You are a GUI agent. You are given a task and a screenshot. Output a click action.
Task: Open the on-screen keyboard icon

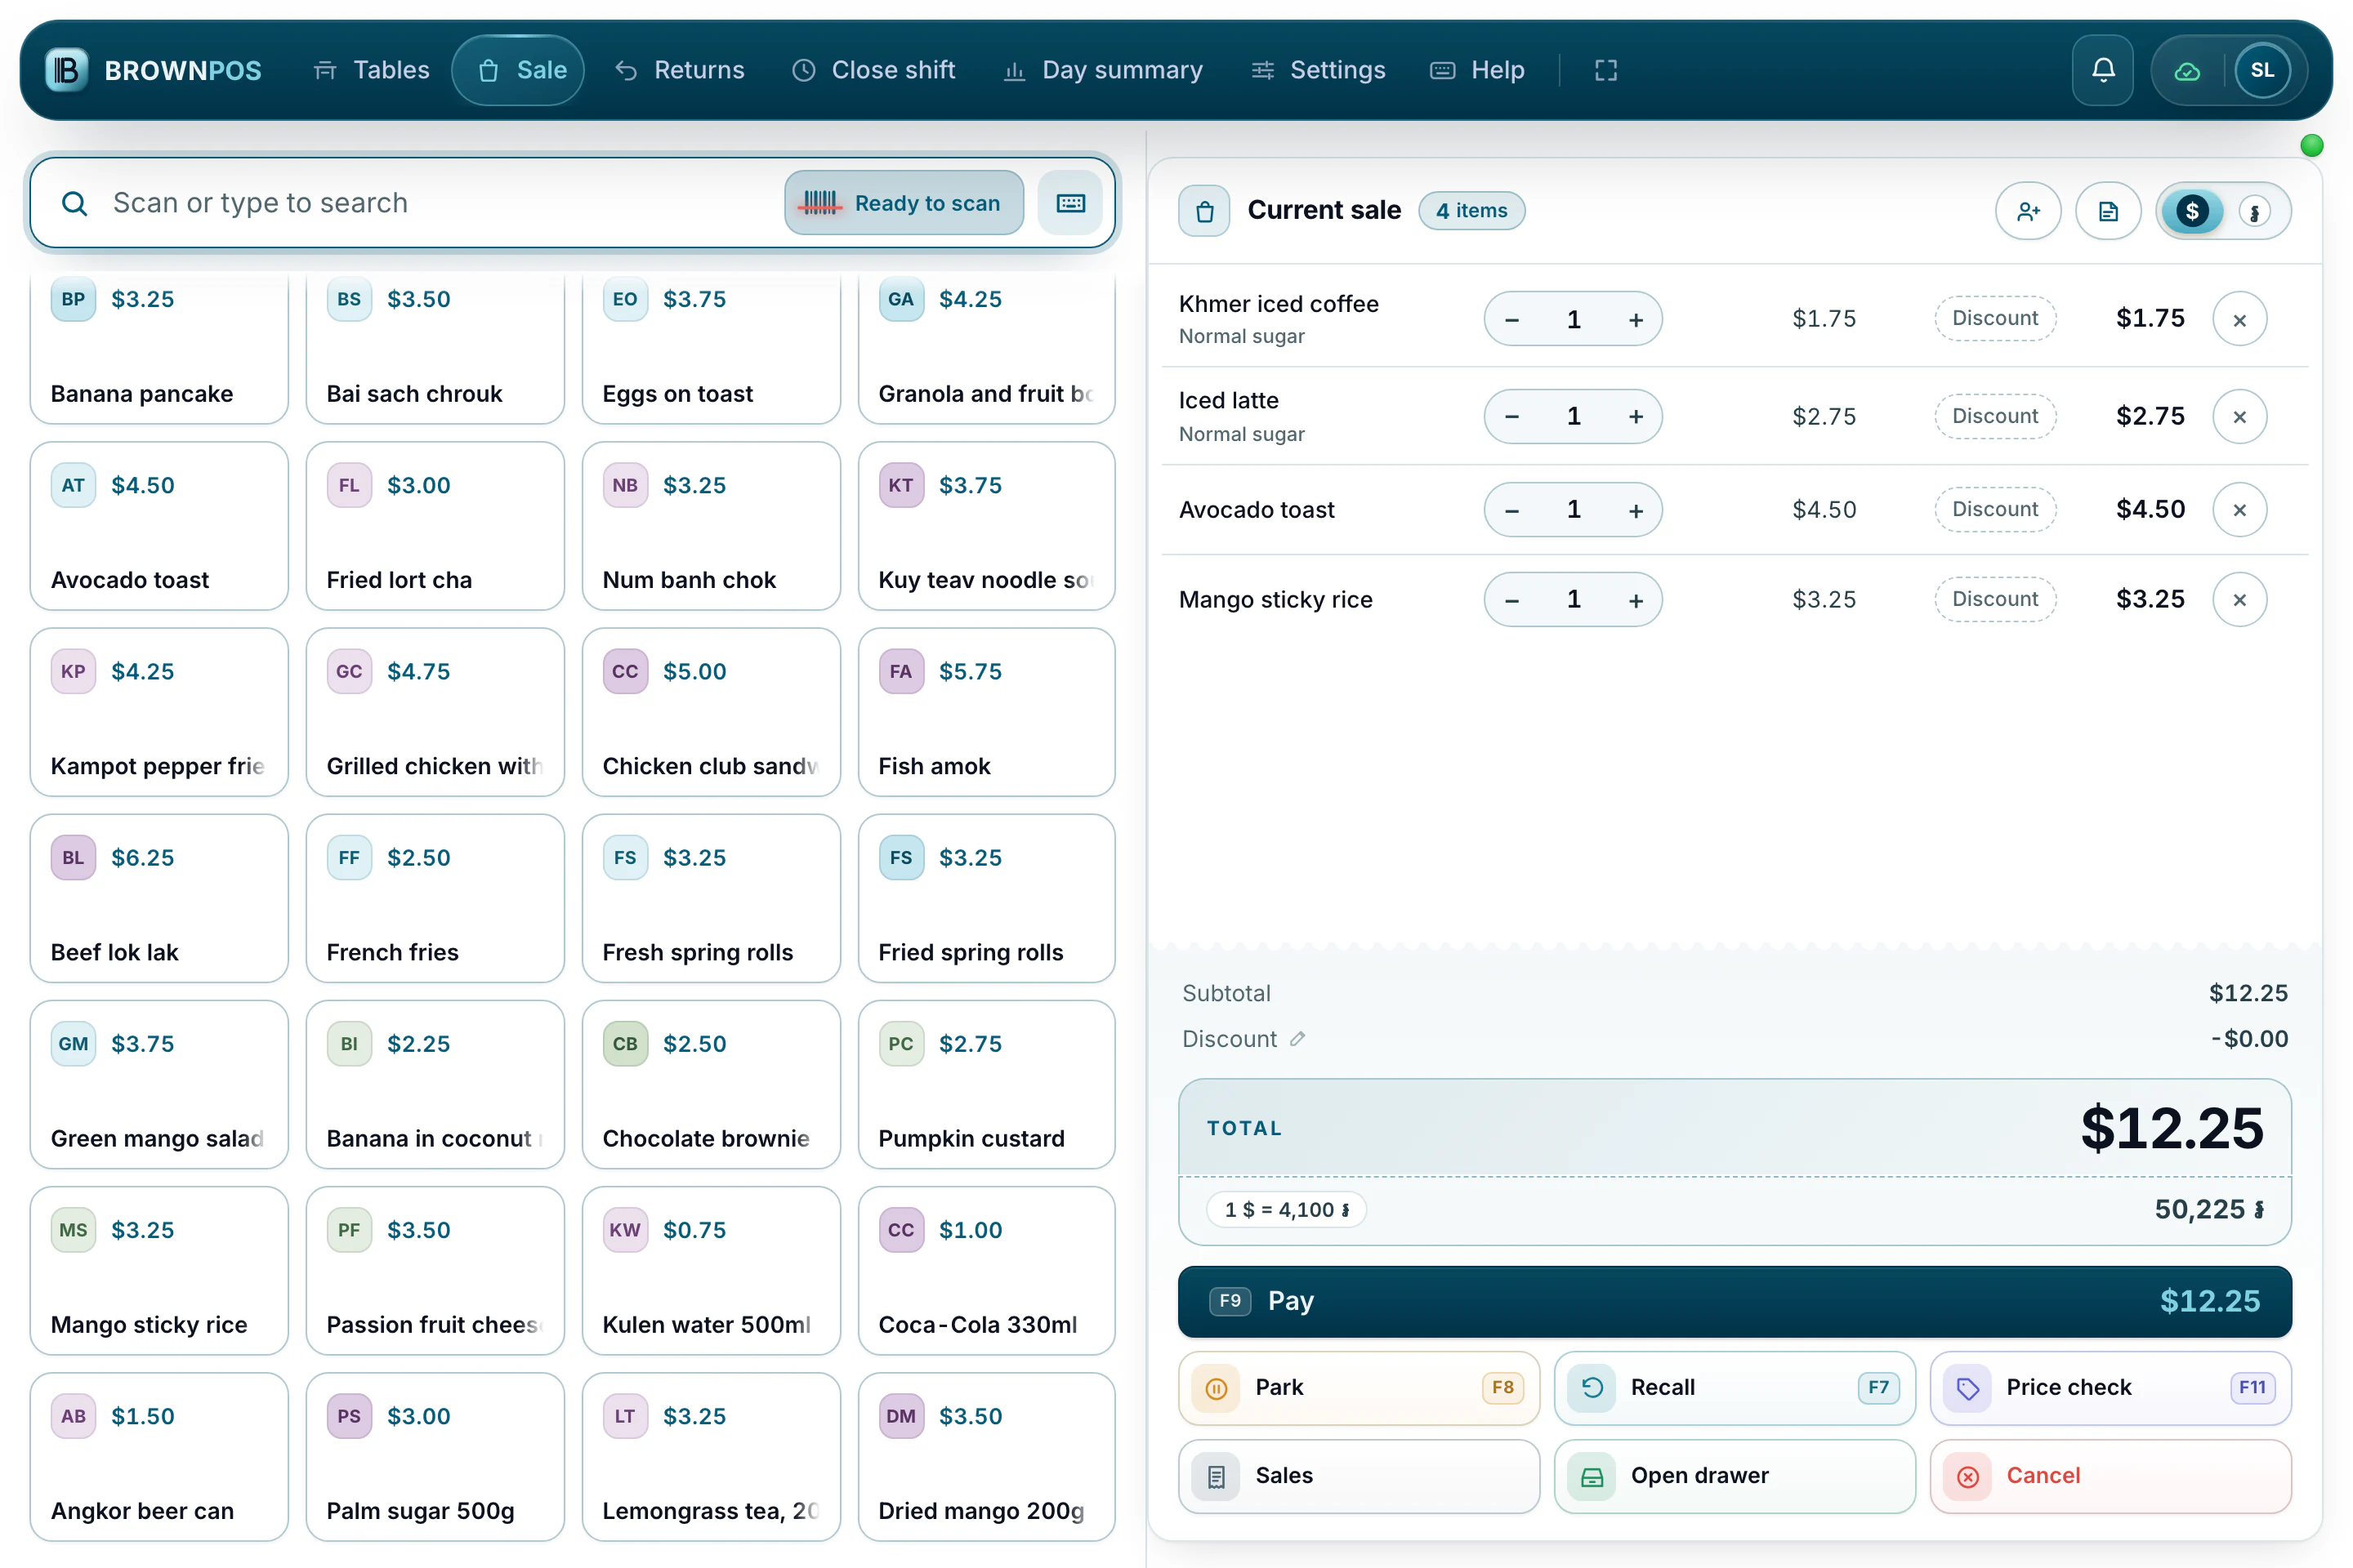pyautogui.click(x=1070, y=203)
